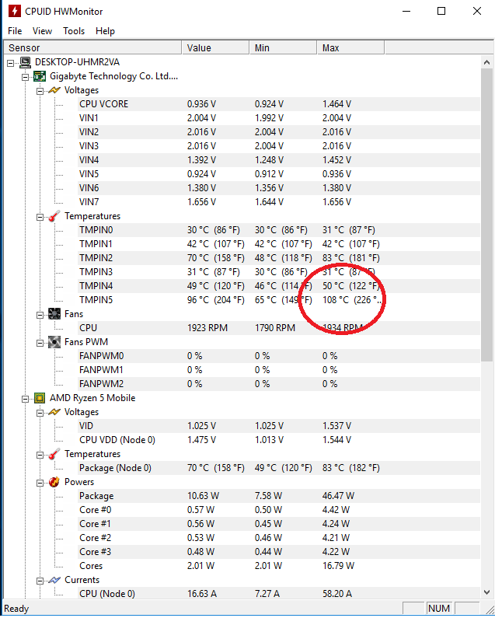Minimize the HWMonitor window
The height and width of the screenshot is (618, 495).
tap(406, 11)
